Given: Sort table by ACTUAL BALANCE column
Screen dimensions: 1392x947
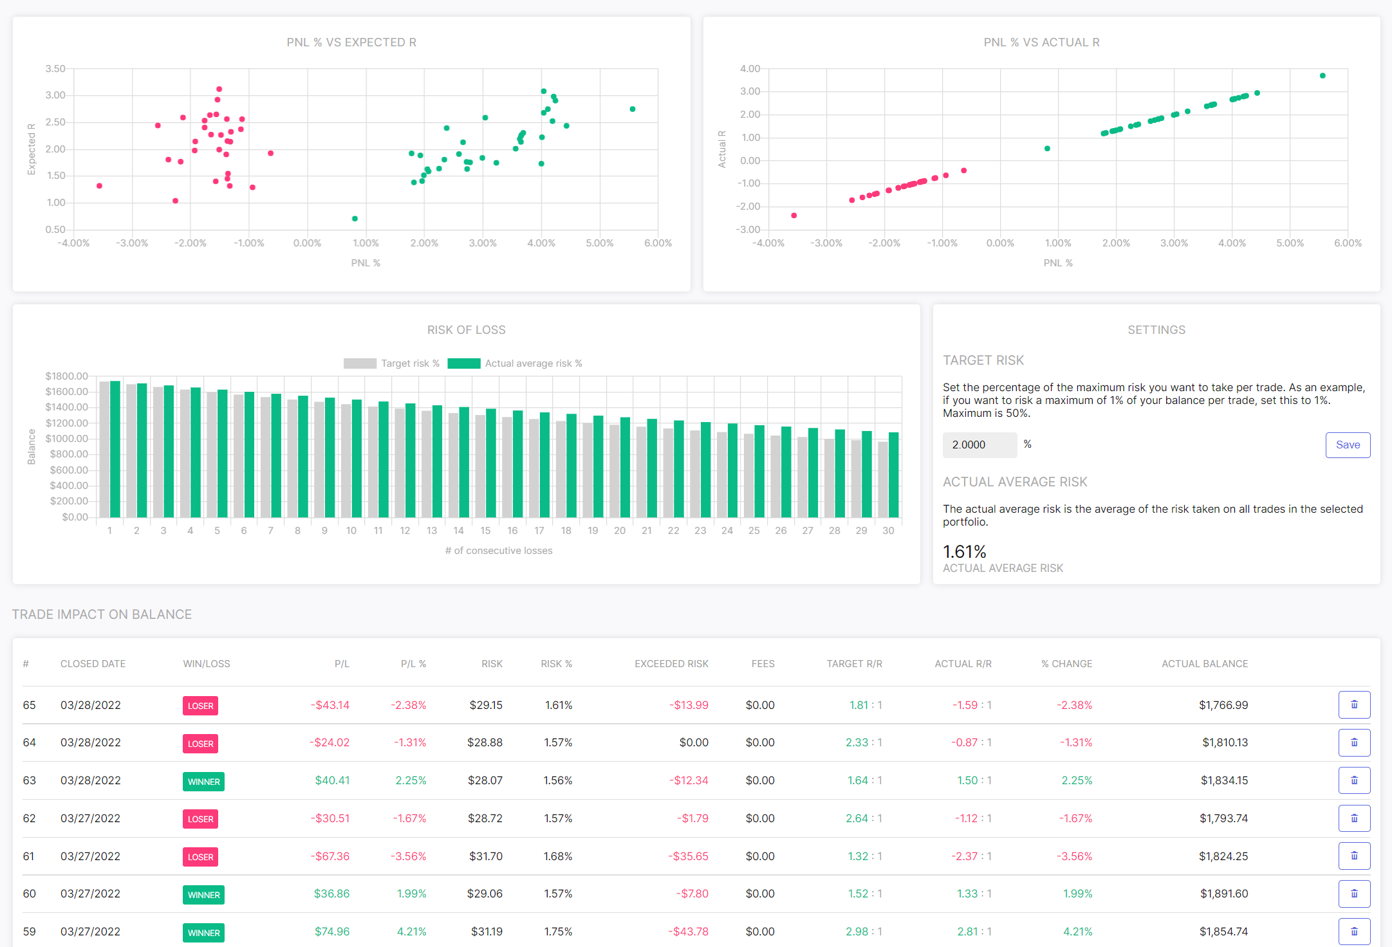Looking at the screenshot, I should pos(1205,663).
